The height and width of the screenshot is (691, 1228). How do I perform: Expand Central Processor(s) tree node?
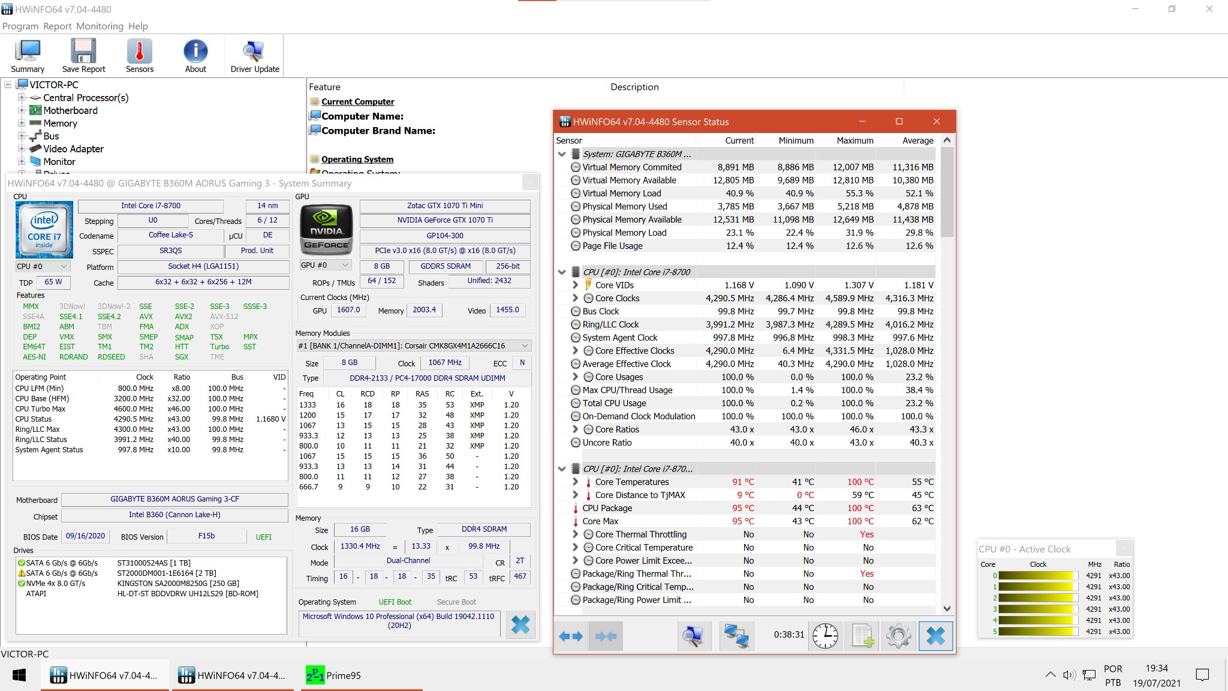22,98
